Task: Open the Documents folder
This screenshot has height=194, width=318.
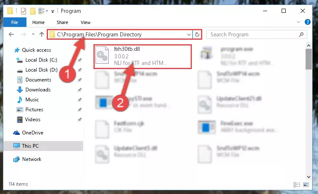Action: click(38, 80)
